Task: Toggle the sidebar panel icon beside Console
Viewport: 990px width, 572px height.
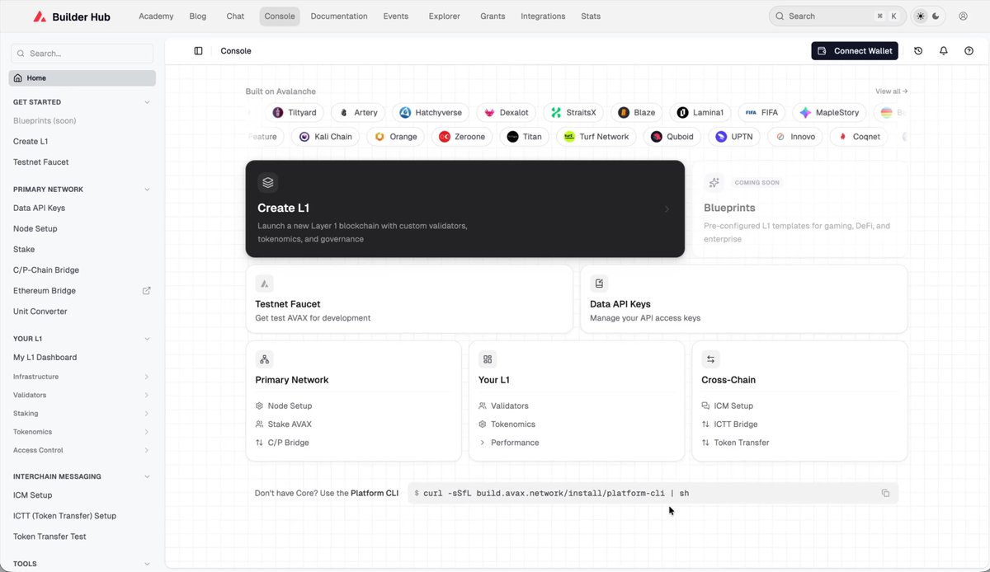Action: 198,51
